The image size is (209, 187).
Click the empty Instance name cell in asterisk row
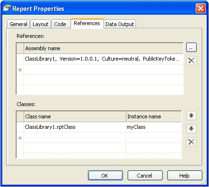point(154,138)
